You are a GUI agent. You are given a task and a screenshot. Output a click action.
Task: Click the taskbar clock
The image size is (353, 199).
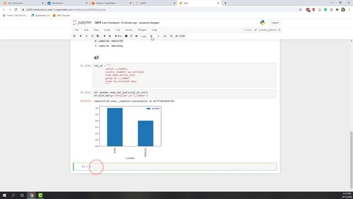coord(347,195)
